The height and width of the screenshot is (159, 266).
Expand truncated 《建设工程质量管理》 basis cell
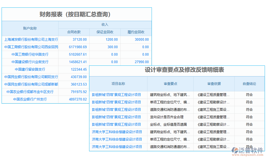(214, 95)
